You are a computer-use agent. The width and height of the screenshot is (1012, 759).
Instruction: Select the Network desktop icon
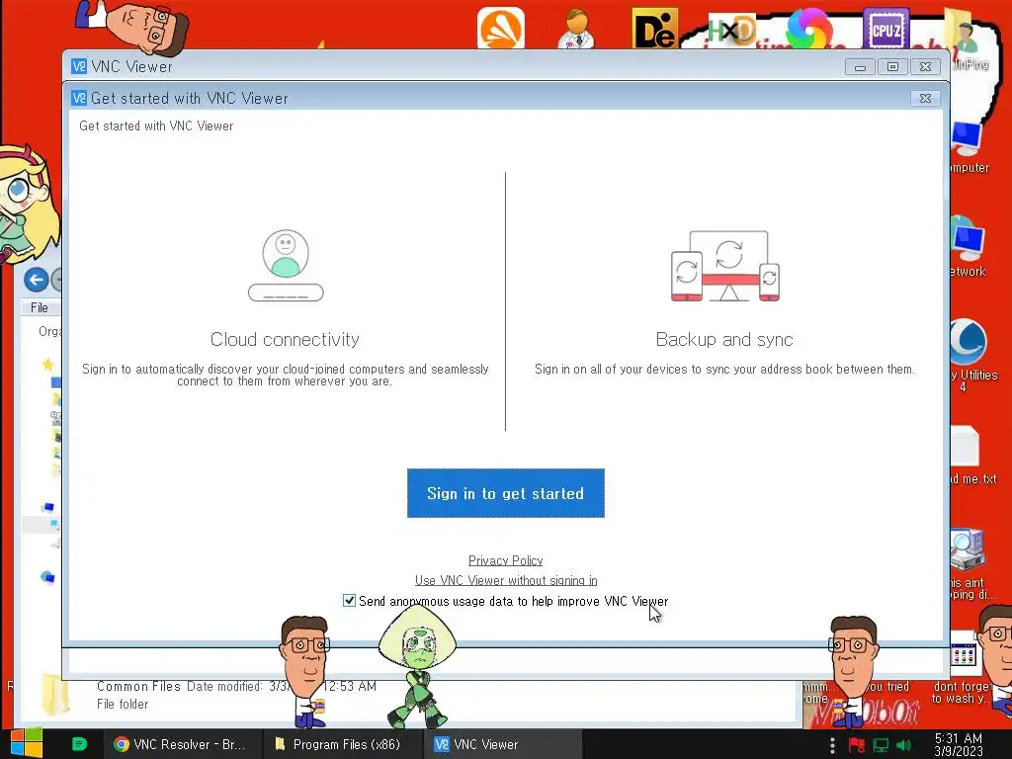point(969,248)
